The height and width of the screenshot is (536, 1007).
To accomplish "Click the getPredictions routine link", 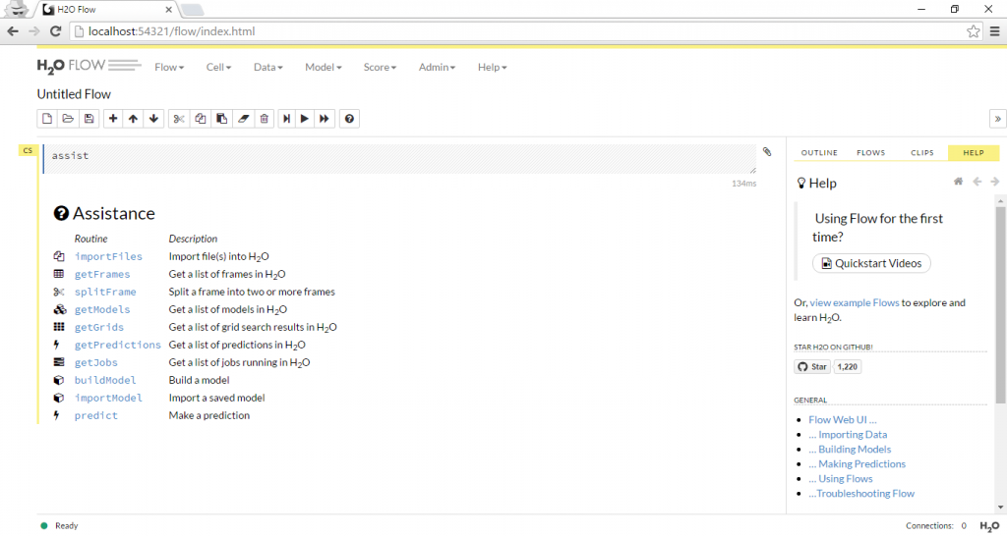I will 118,345.
